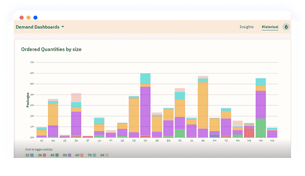The height and width of the screenshot is (176, 305).
Task: Click the 7M y-axis label
Action: point(32,62)
